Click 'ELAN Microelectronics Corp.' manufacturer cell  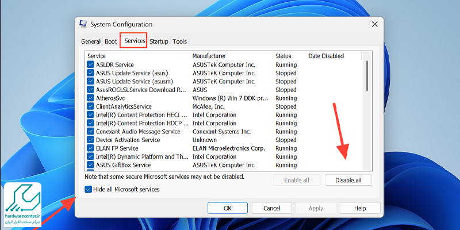(x=229, y=148)
